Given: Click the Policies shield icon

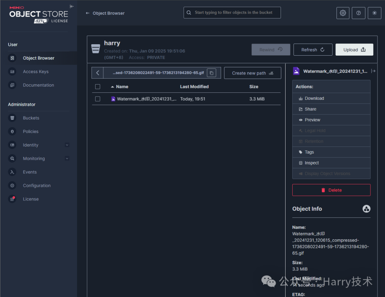Looking at the screenshot, I should (x=12, y=132).
